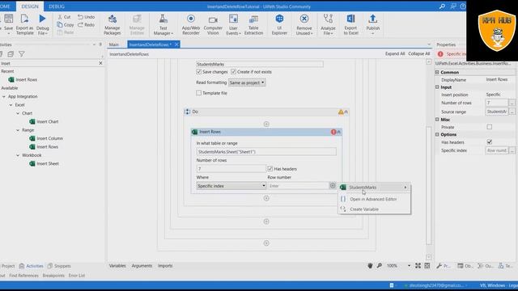Screen dimensions: 518x291
Task: Click Export to Excel icon
Action: click(x=350, y=19)
